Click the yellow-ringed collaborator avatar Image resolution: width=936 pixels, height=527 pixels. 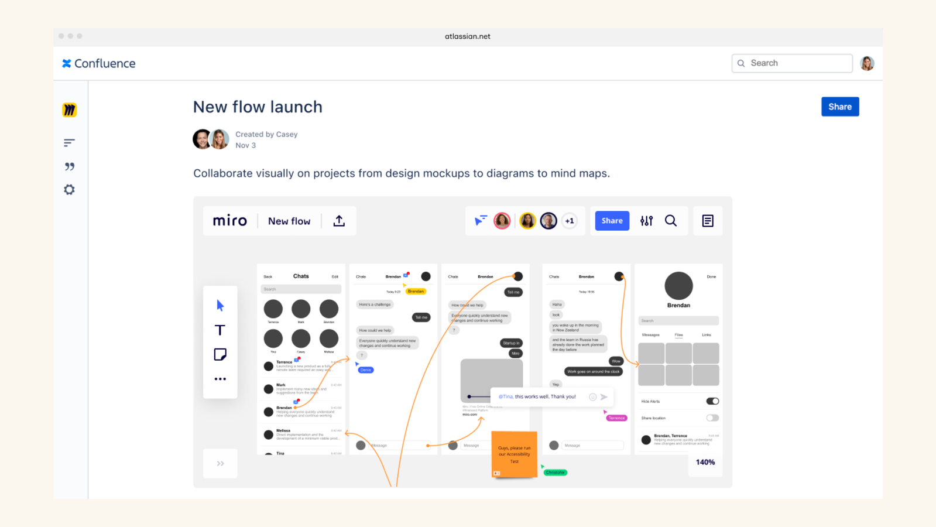click(527, 221)
